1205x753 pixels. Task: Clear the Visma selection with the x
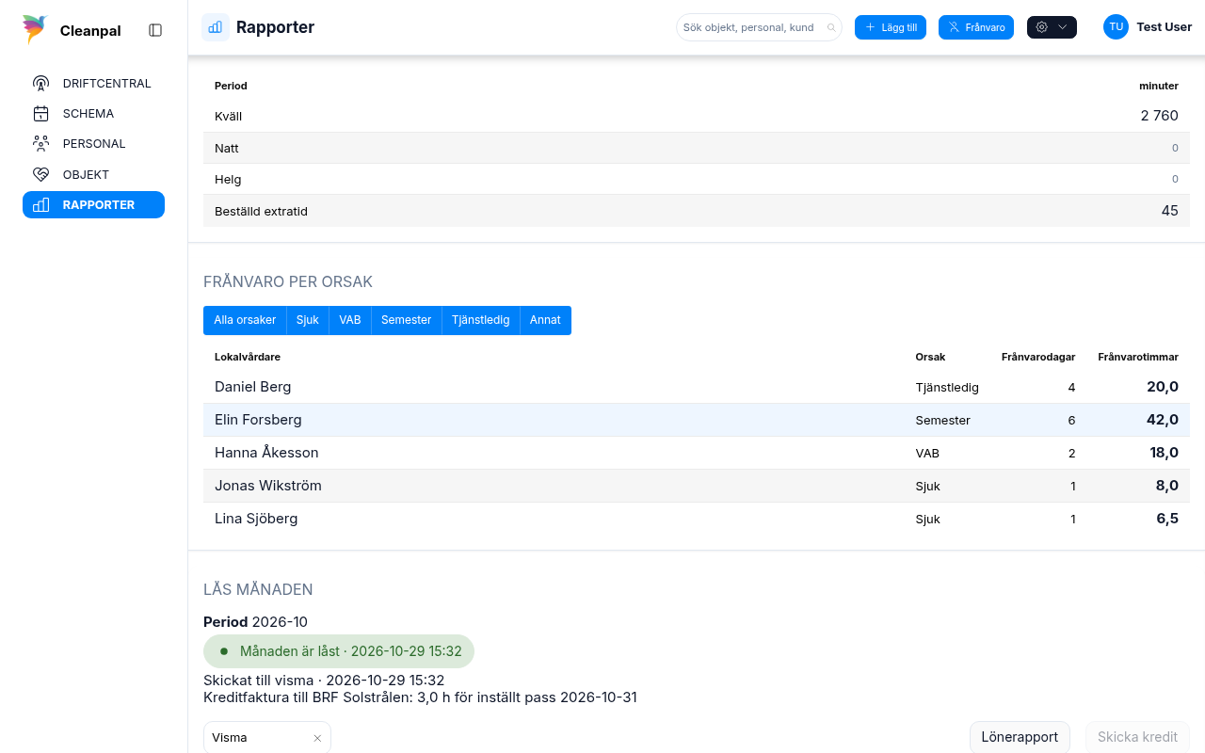(x=317, y=738)
